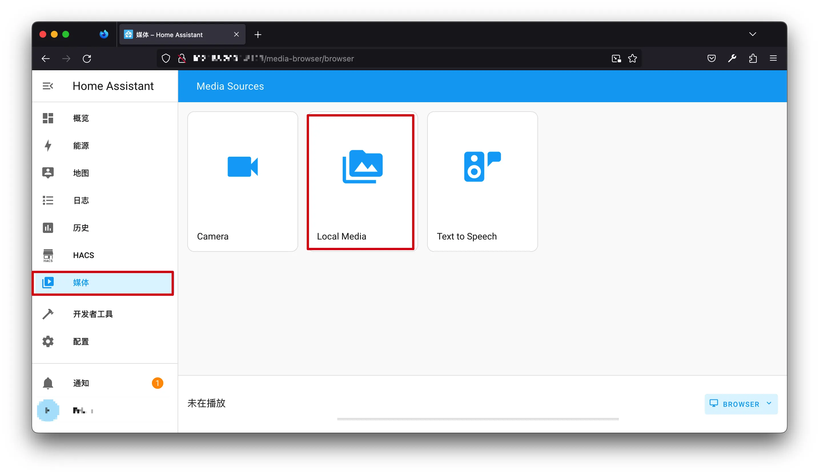The width and height of the screenshot is (819, 475).
Task: Click the playback progress bar
Action: 478,419
